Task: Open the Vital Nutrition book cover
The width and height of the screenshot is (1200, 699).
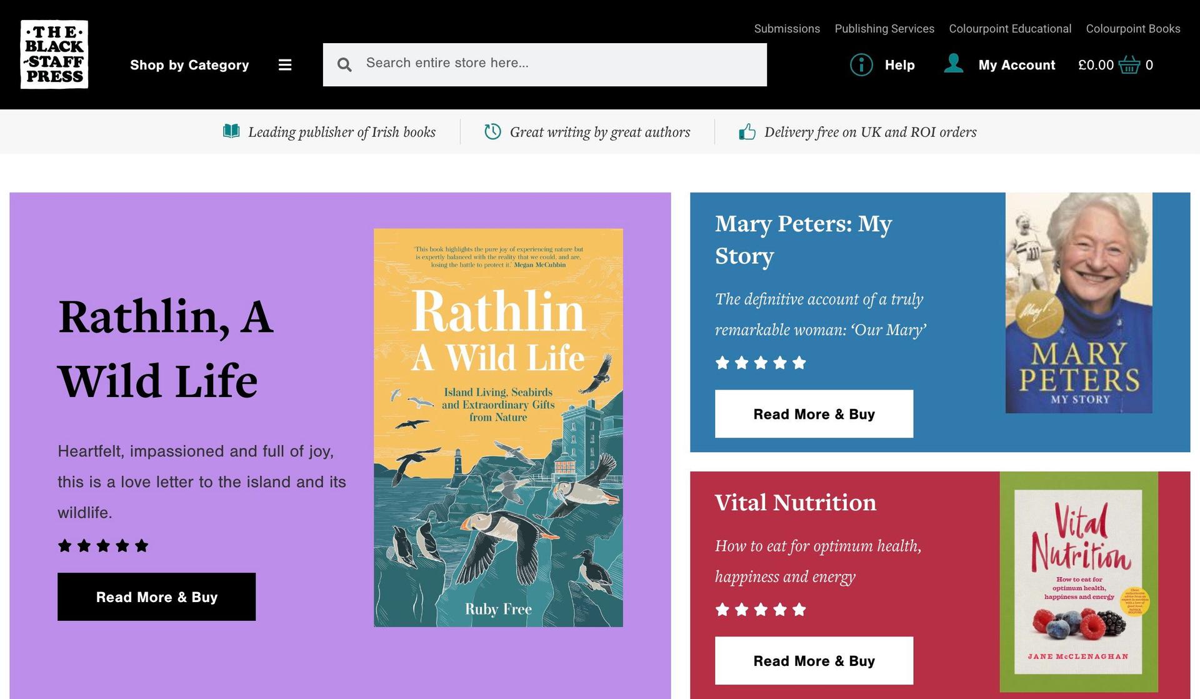Action: (x=1079, y=582)
